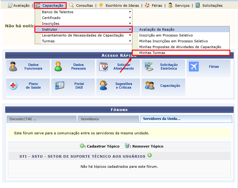
Task: Click the Portal DAB ID card icon
Action: point(60,85)
